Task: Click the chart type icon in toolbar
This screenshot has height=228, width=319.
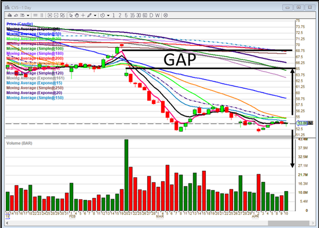Action: pos(10,15)
